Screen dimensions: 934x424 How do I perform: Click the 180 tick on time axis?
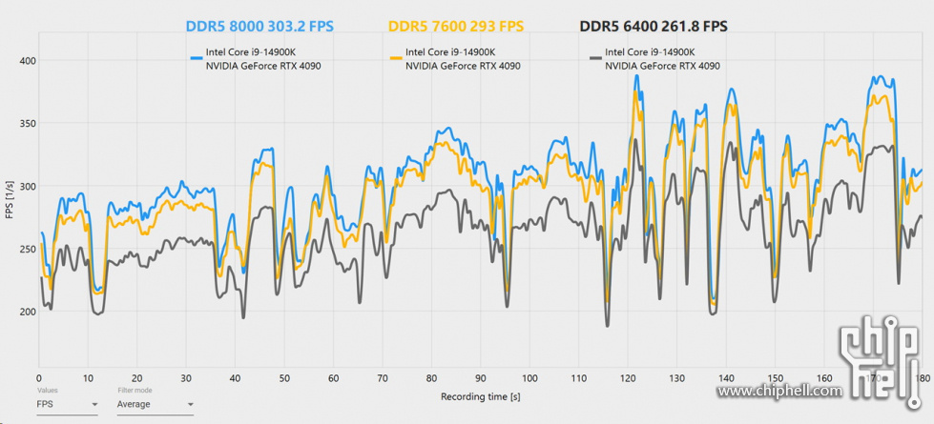[923, 378]
